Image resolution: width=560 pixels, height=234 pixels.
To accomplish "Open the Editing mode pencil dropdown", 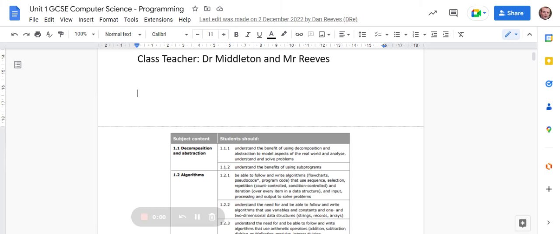I will point(511,34).
